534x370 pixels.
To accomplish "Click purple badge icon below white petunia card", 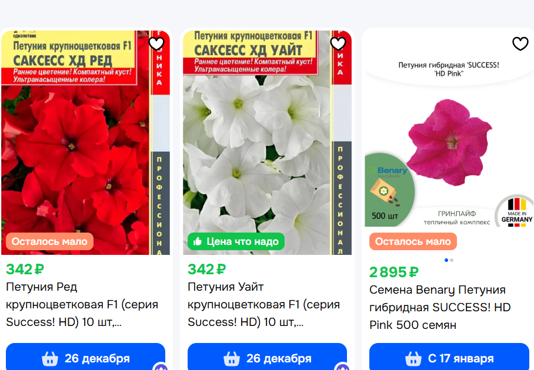I will click(x=343, y=366).
